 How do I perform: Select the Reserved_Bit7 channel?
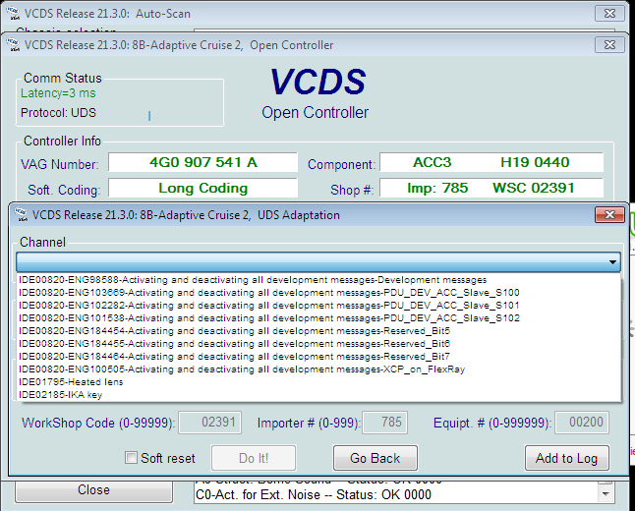coord(319,357)
